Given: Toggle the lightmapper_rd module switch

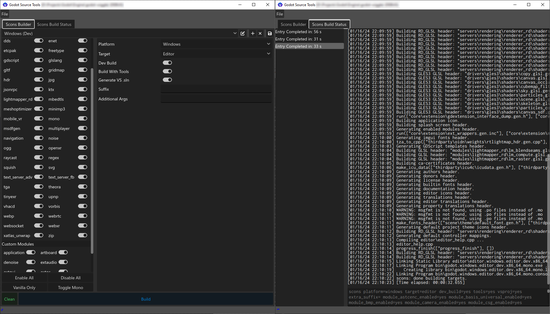Looking at the screenshot, I should pos(39,99).
